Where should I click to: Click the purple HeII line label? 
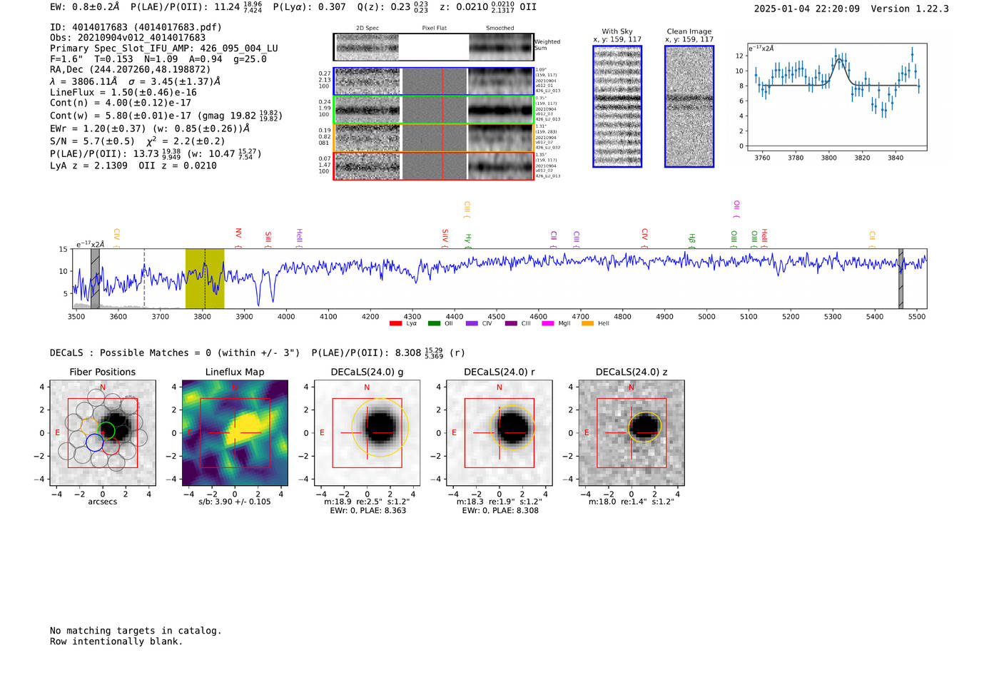coord(299,237)
